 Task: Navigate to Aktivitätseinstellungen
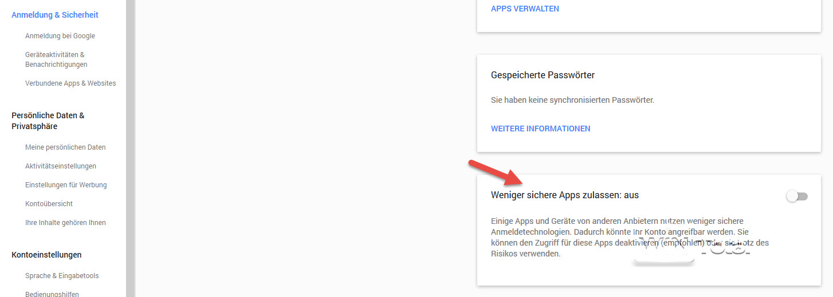(x=61, y=166)
